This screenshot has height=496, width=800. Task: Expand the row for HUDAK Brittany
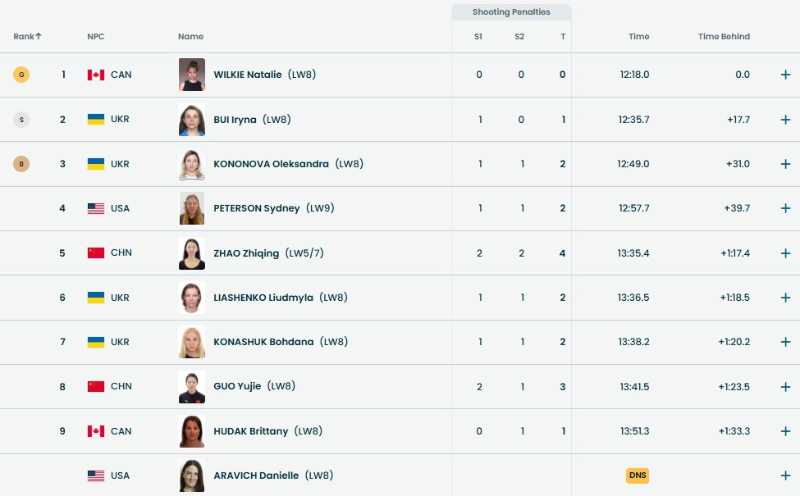(785, 431)
